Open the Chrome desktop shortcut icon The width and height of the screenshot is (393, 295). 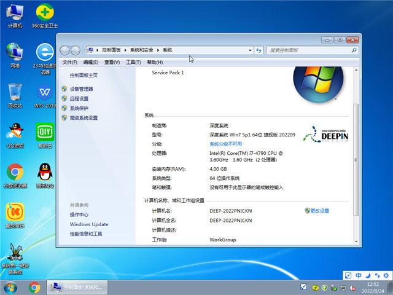(15, 176)
